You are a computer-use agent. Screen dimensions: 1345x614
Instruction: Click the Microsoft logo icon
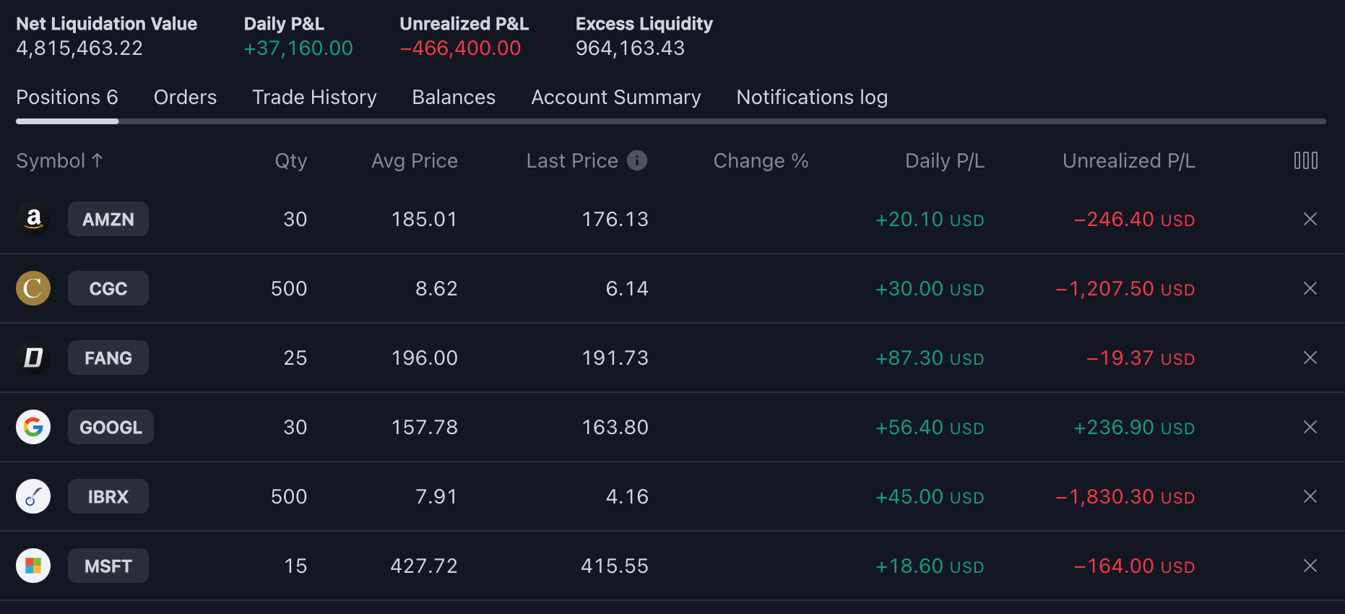coord(33,566)
